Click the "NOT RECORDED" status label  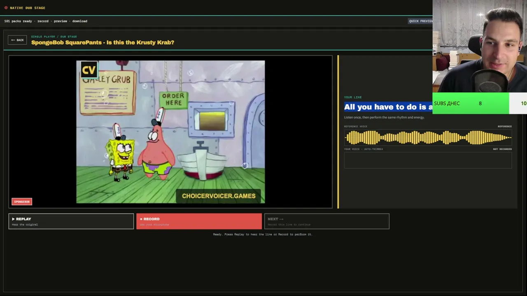tap(502, 149)
